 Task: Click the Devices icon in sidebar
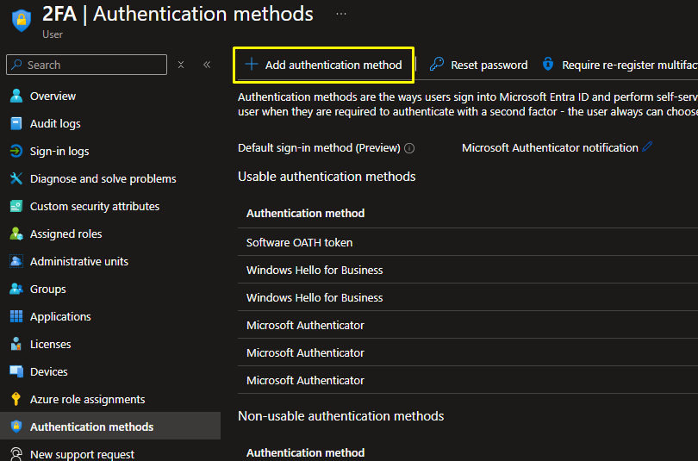pyautogui.click(x=16, y=371)
